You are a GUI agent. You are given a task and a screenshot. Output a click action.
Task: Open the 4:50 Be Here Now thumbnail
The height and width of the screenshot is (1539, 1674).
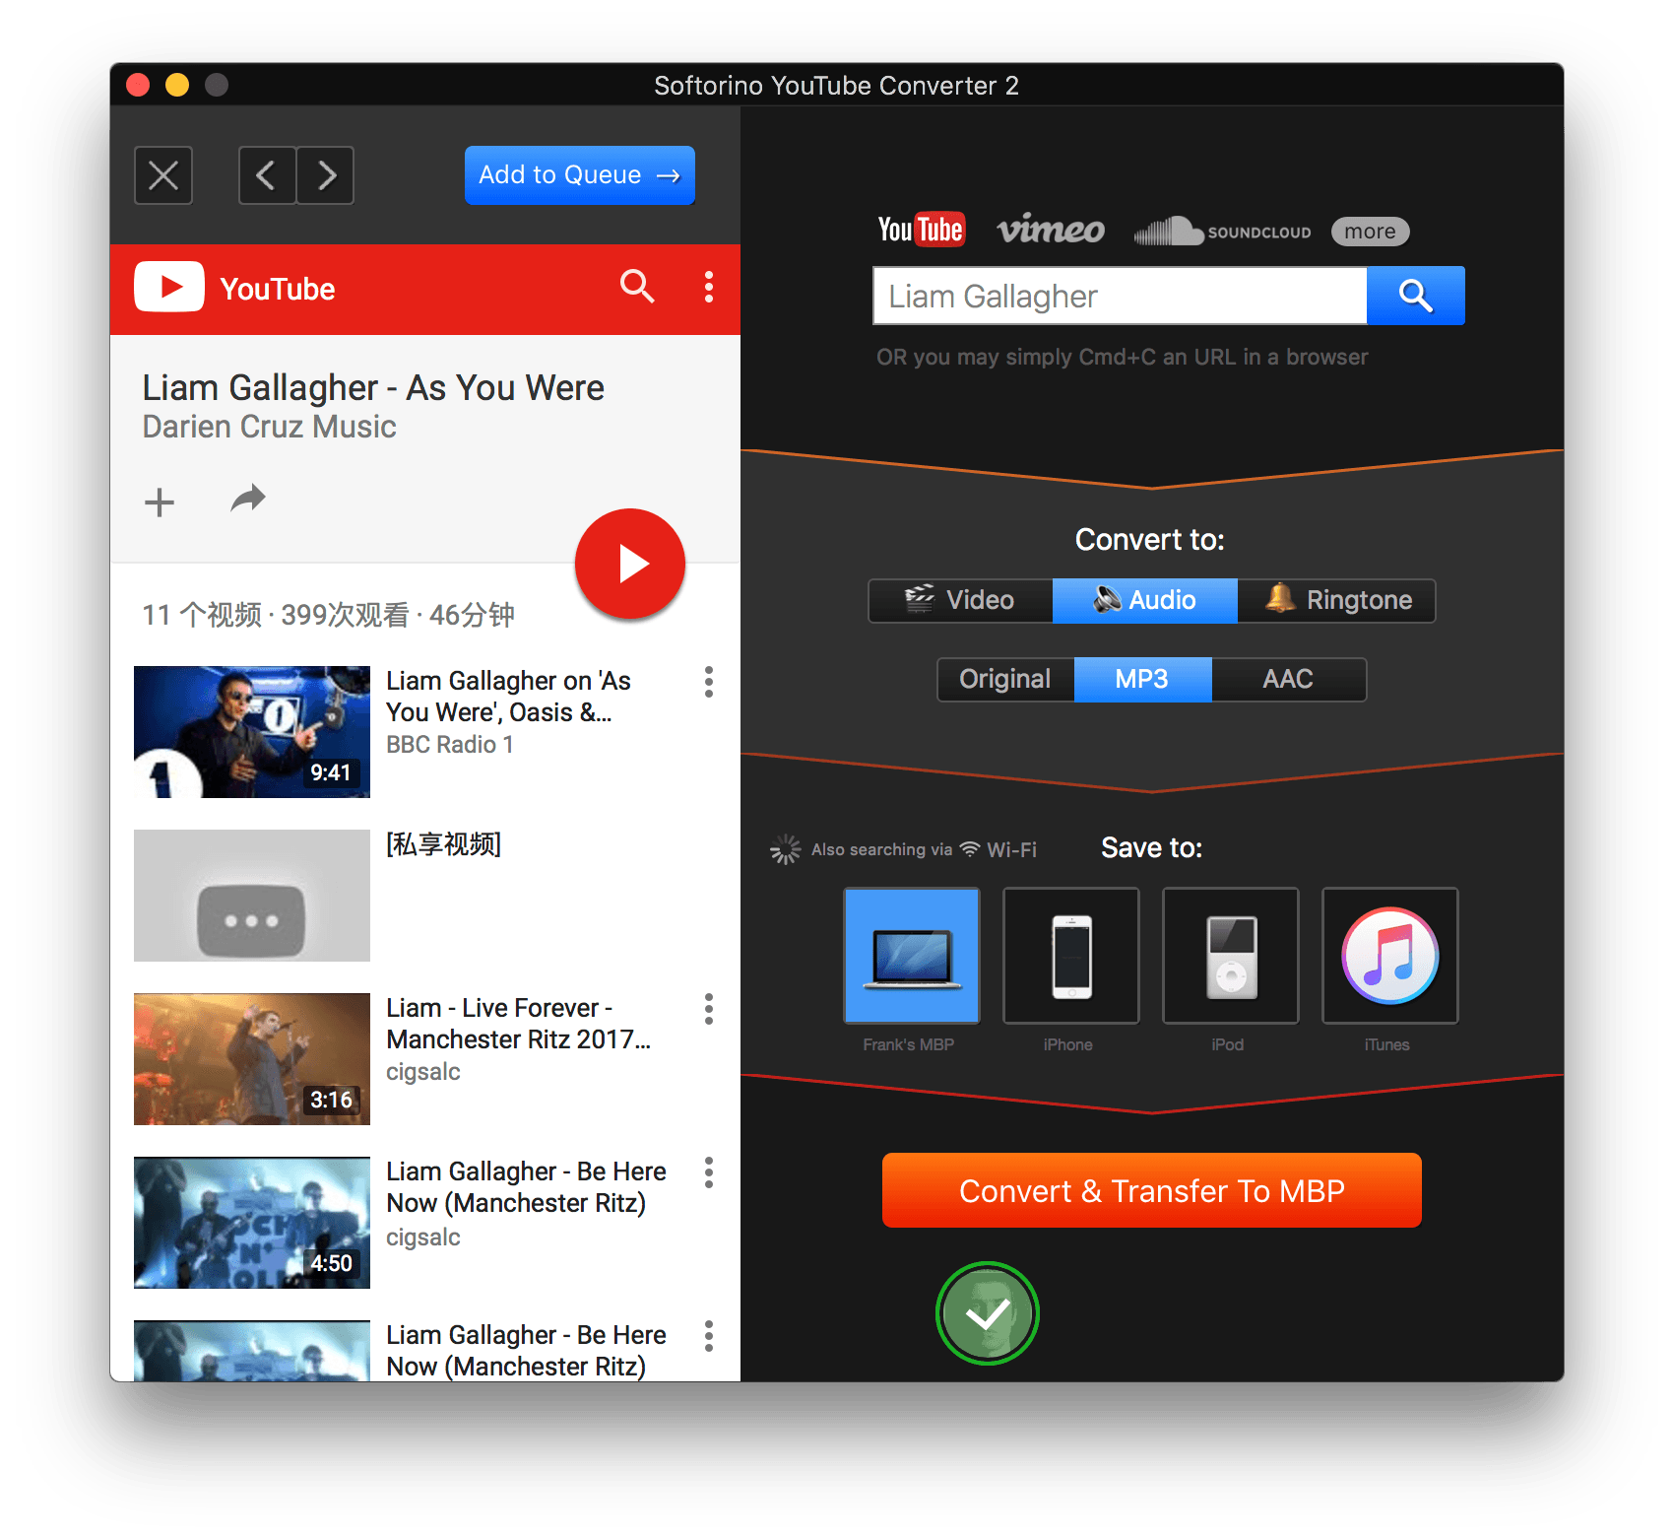pos(252,1223)
